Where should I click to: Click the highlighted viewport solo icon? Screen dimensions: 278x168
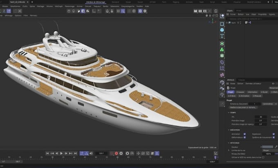pyautogui.click(x=140, y=11)
